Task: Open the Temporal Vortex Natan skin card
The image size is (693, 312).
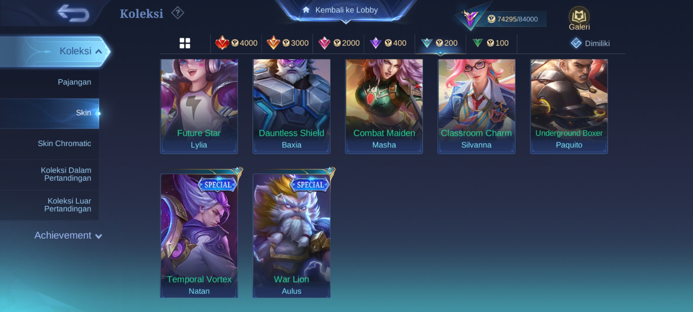Action: click(199, 233)
